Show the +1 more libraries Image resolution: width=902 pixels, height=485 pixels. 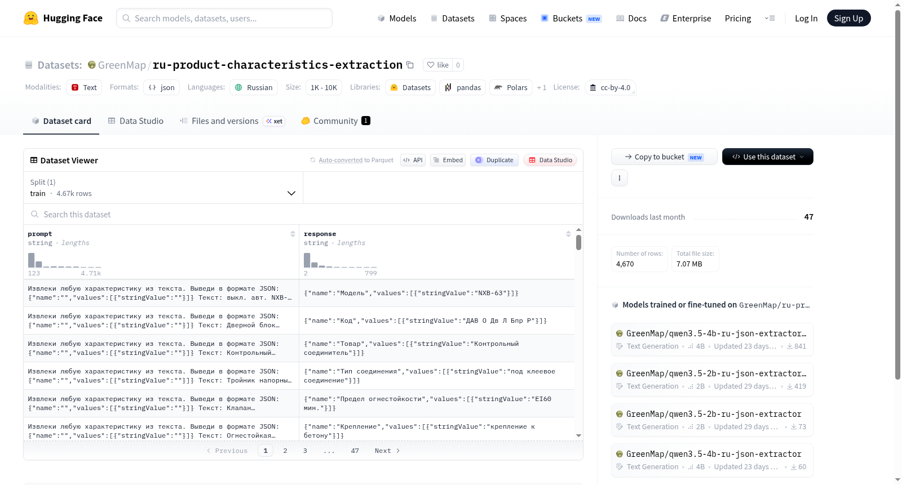coord(542,87)
